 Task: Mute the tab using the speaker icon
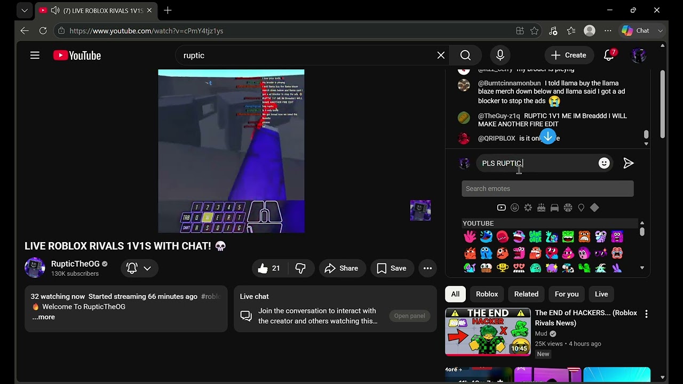pyautogui.click(x=55, y=10)
